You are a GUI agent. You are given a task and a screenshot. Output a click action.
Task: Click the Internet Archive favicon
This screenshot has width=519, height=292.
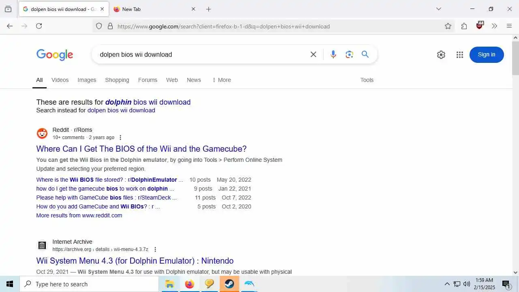[42, 245]
